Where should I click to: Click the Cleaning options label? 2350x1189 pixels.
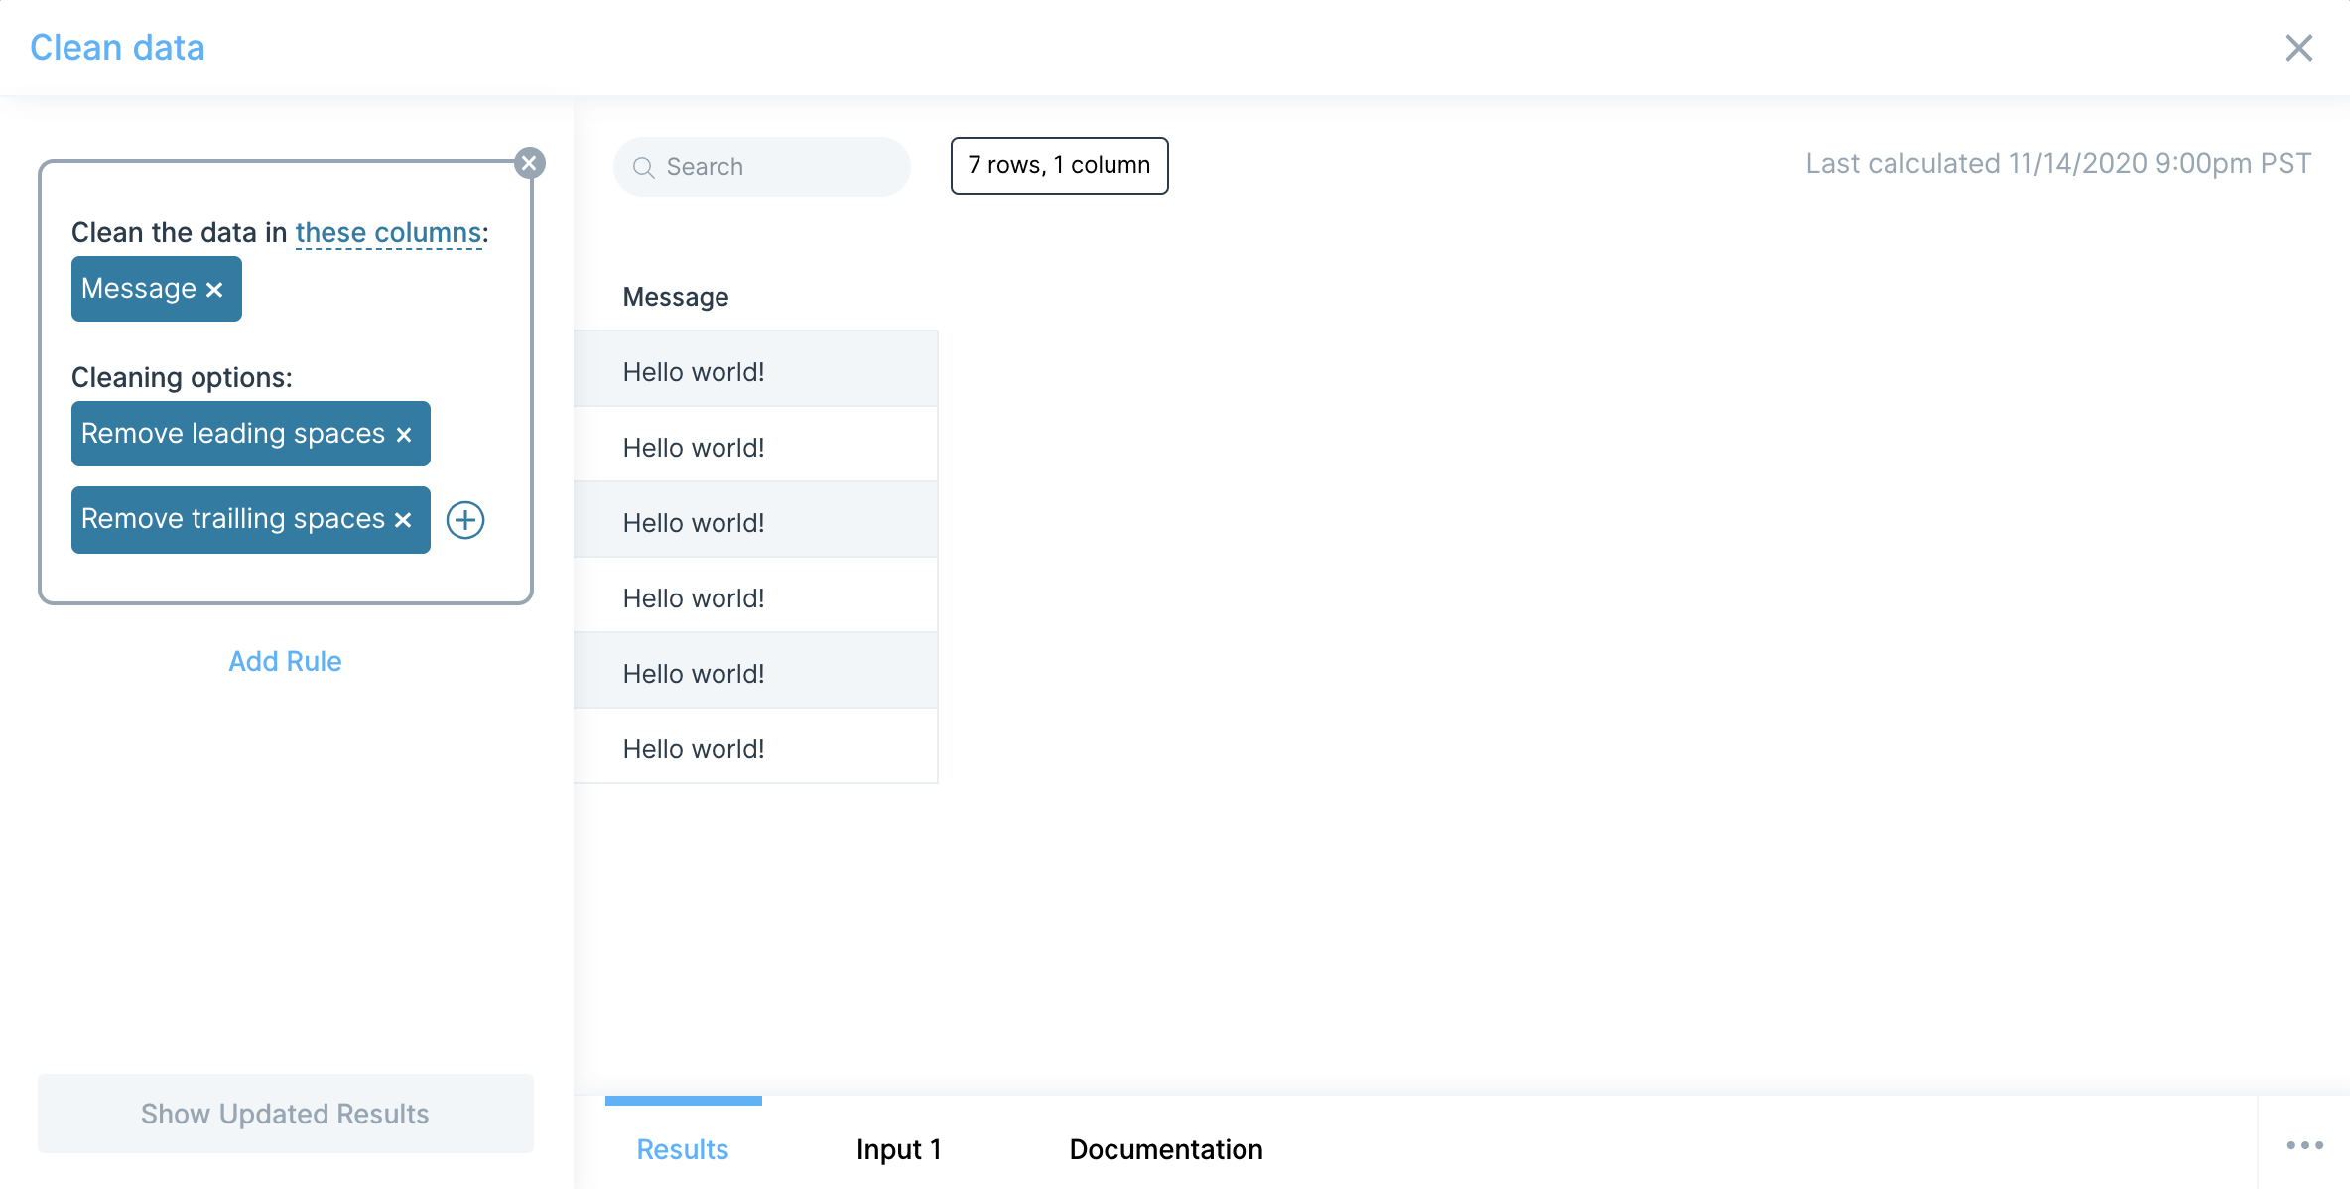click(x=182, y=378)
